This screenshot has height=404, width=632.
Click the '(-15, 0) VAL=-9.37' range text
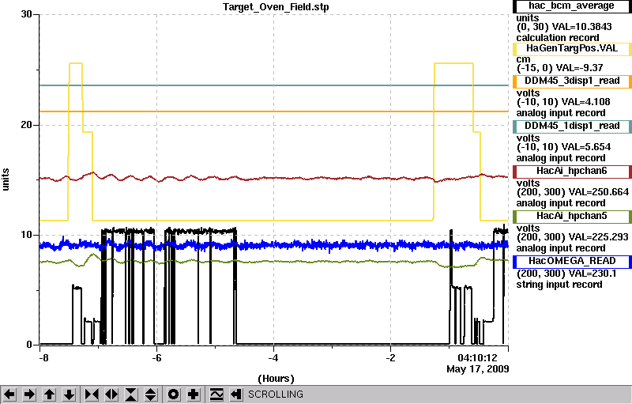point(560,68)
